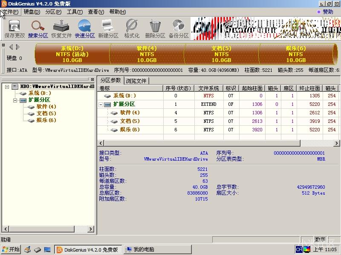The width and height of the screenshot is (341, 255).
Task: Click the 赞助 sponsor link
Action: 328,12
